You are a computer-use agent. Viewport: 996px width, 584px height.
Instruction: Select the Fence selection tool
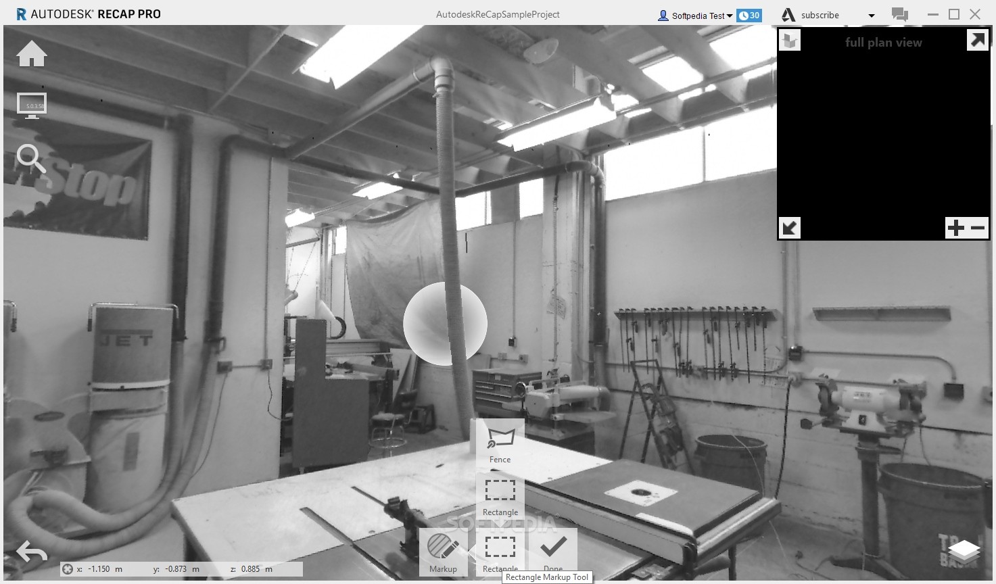(500, 444)
